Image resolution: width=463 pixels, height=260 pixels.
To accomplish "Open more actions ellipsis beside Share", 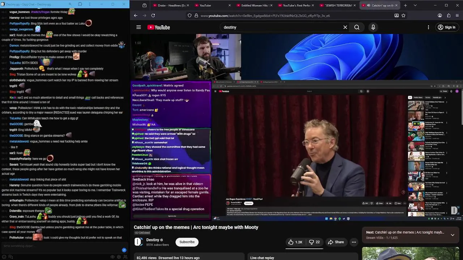I will (x=354, y=242).
